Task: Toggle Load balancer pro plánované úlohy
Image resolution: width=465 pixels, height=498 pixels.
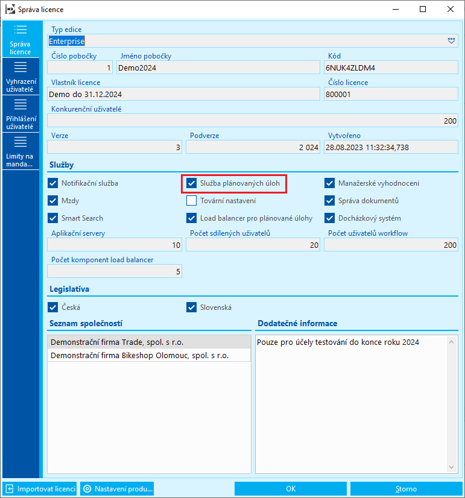Action: (x=191, y=218)
